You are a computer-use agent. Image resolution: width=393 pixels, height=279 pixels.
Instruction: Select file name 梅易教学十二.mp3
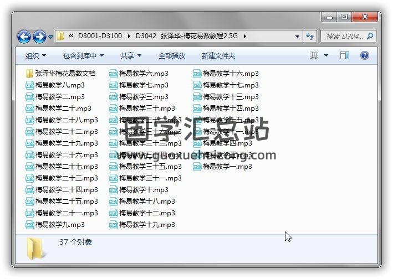pyautogui.click(x=147, y=213)
